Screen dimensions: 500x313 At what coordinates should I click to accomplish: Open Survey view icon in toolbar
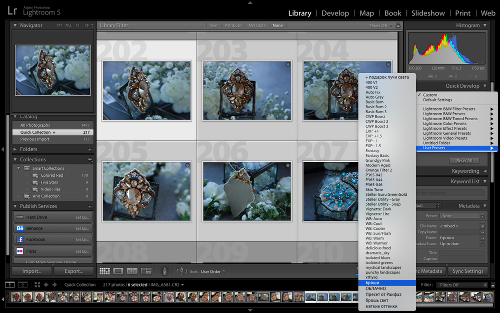pos(146,271)
